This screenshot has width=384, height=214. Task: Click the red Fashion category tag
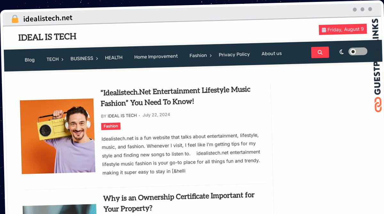(111, 126)
